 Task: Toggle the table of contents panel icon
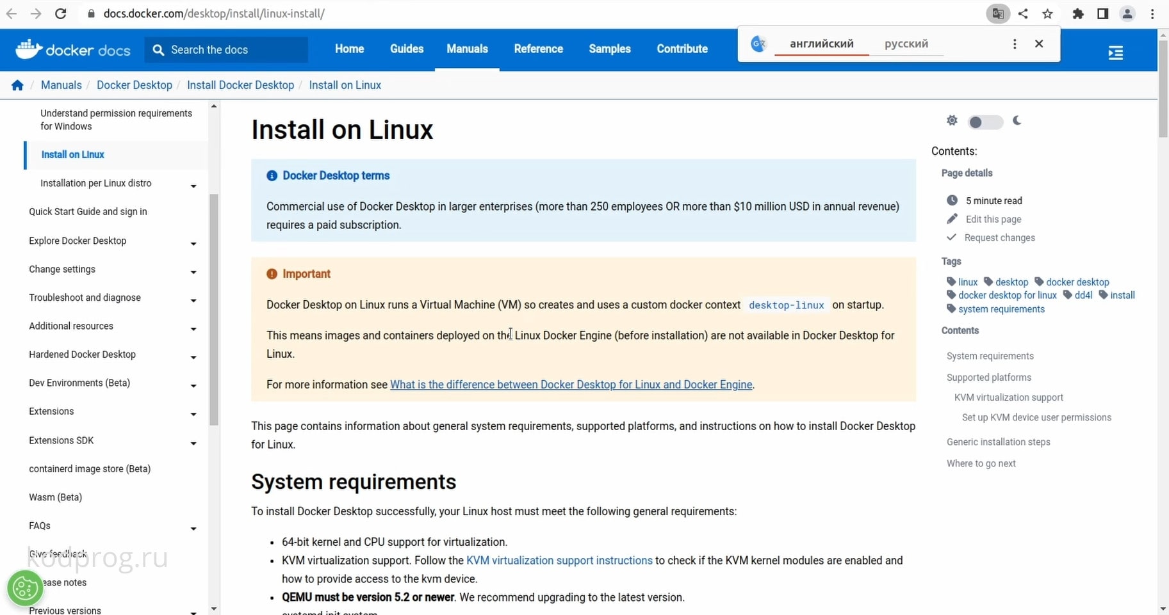click(1115, 52)
